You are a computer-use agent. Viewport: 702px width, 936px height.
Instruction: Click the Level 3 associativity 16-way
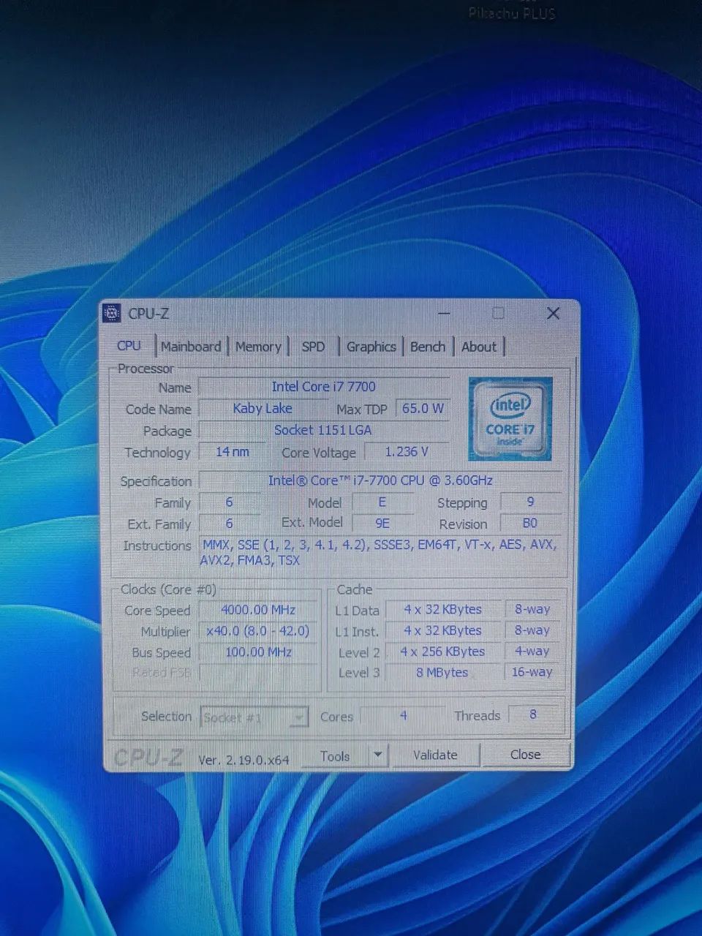point(532,672)
